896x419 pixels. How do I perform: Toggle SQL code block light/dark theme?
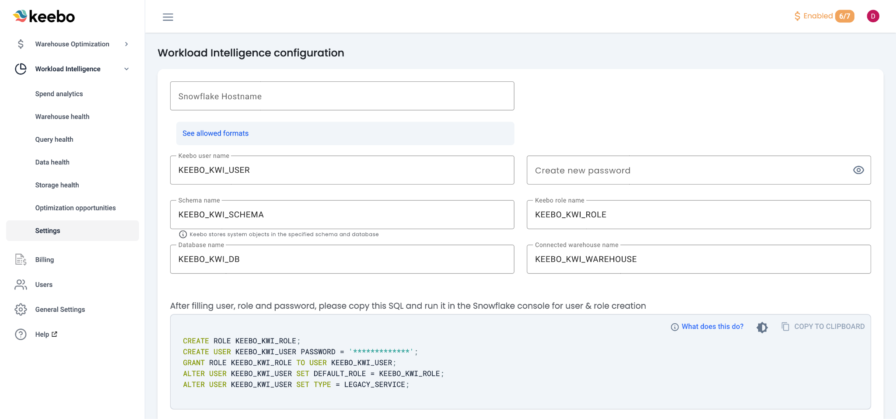[762, 327]
